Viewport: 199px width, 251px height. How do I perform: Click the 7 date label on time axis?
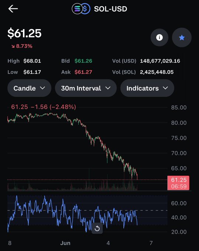coord(151,243)
